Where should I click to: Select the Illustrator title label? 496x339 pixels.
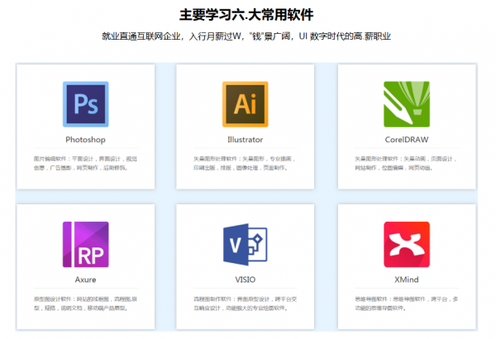click(x=246, y=140)
